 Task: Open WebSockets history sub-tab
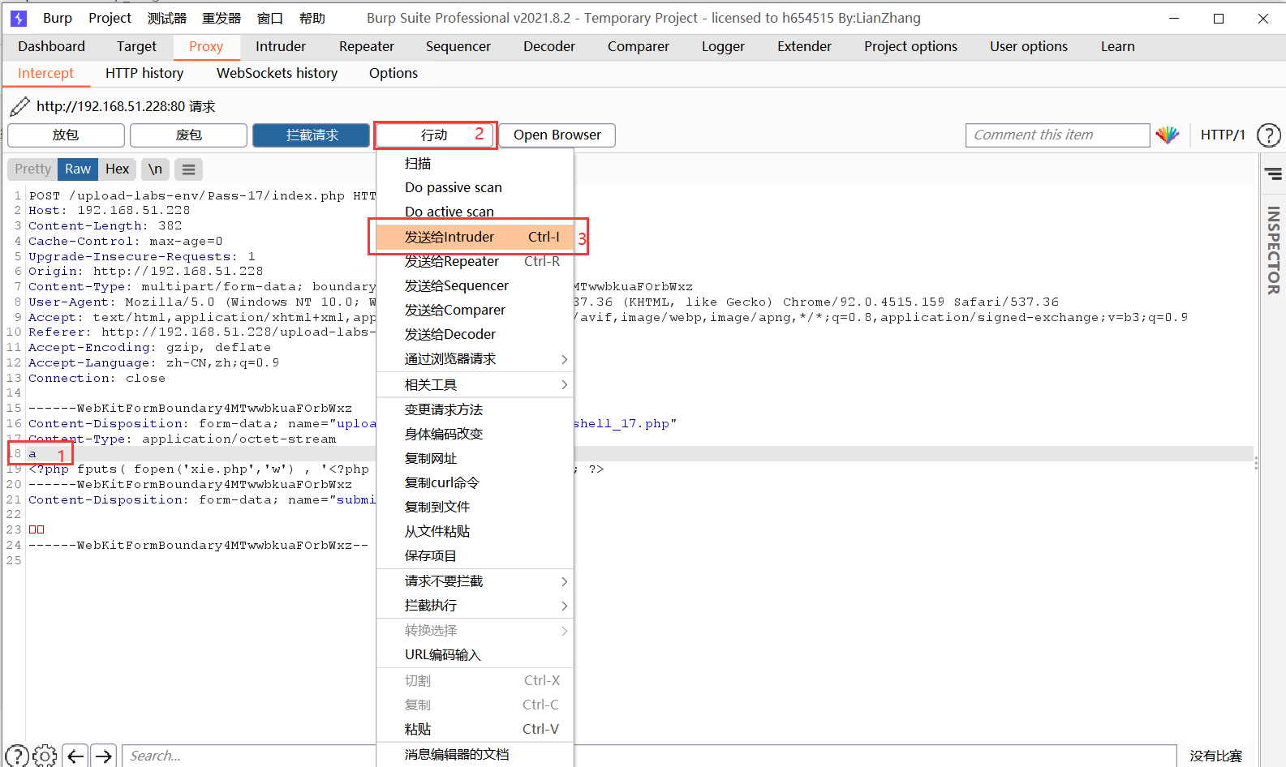pyautogui.click(x=277, y=73)
